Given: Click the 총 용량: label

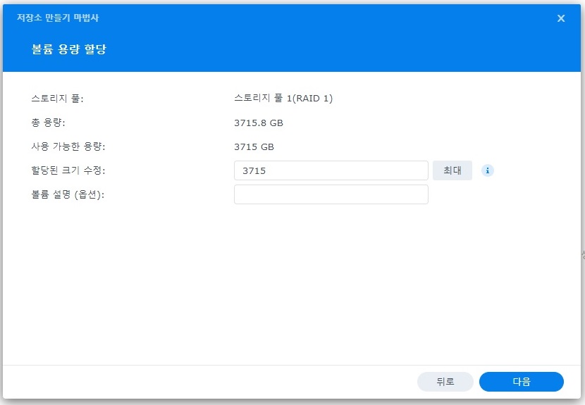Looking at the screenshot, I should pos(49,123).
